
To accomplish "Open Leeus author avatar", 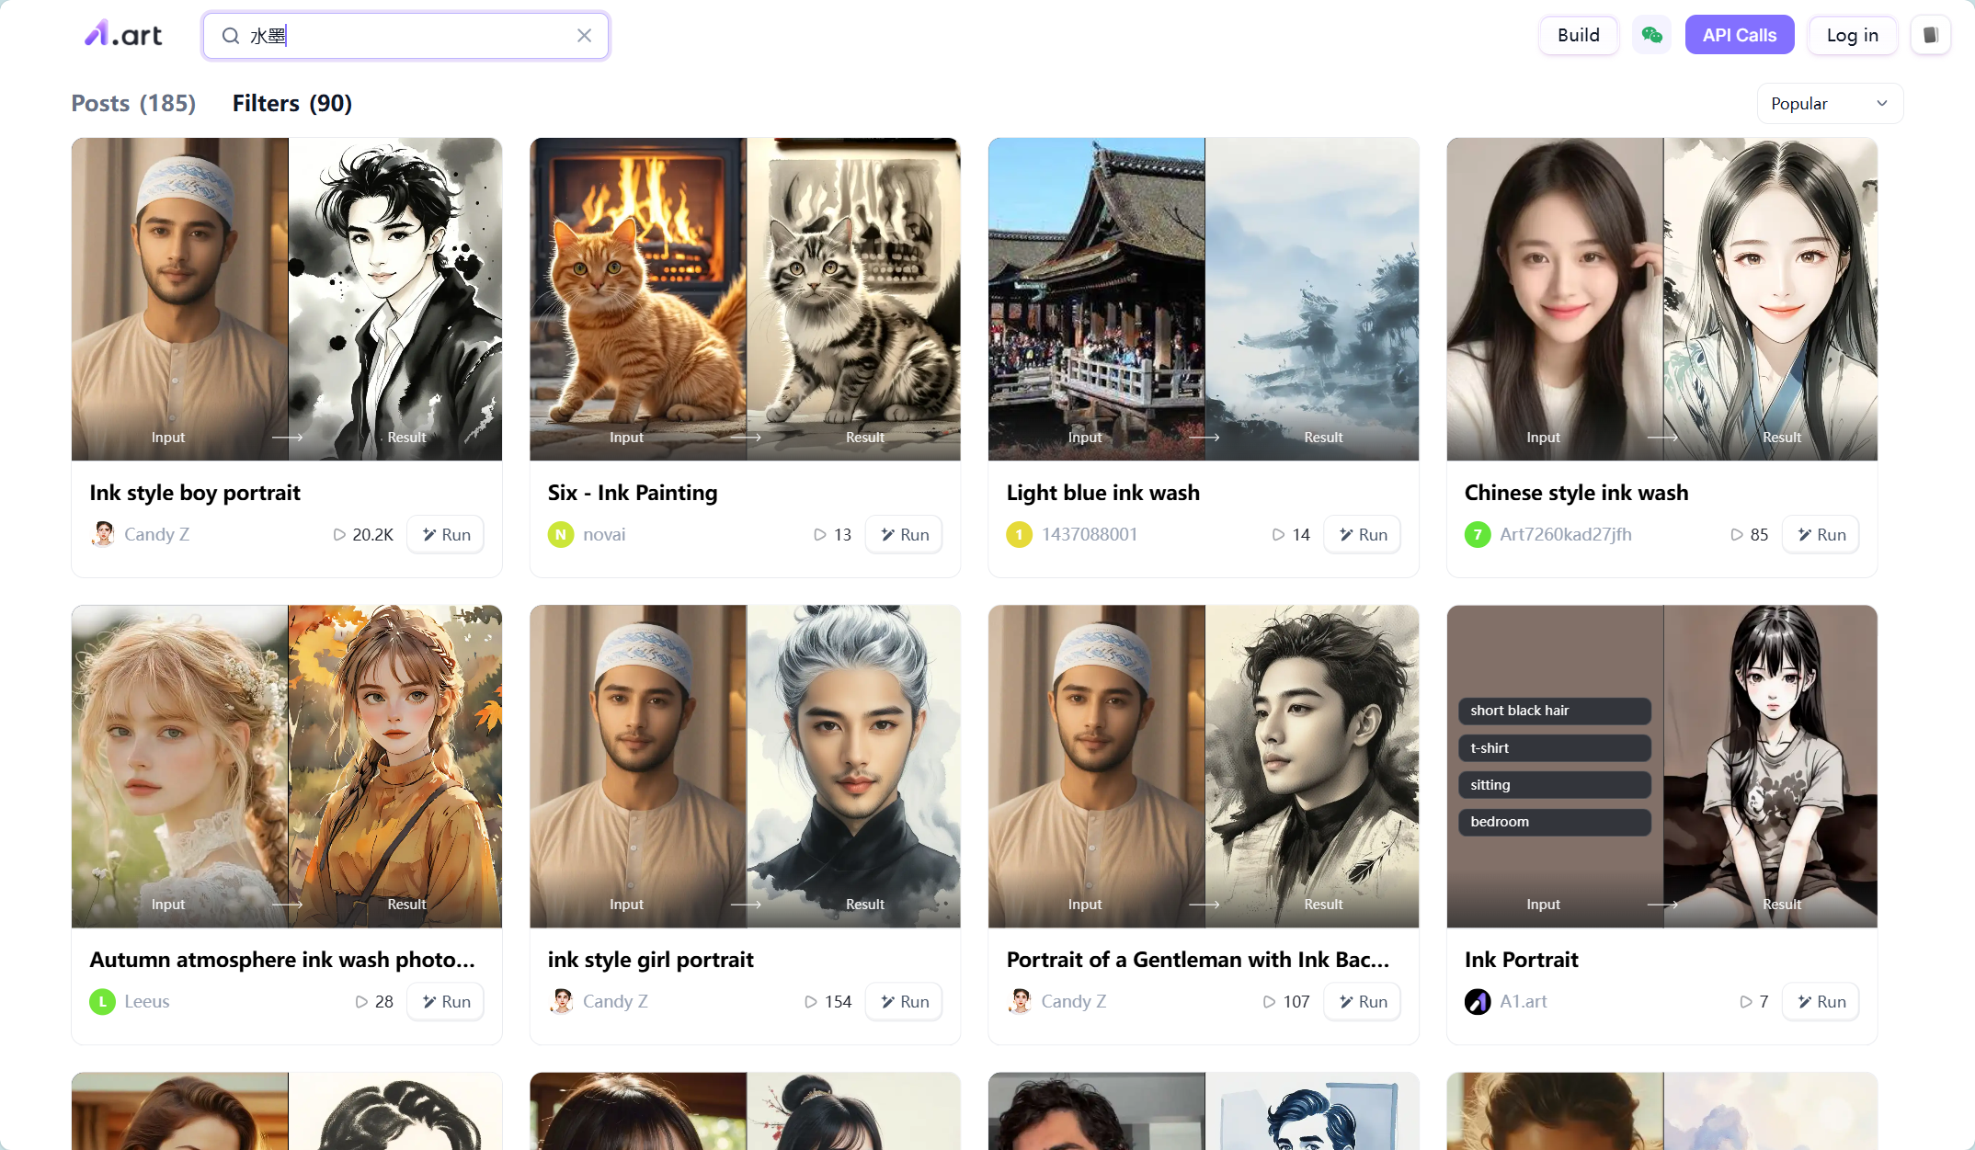I will 102,1001.
